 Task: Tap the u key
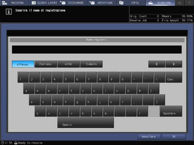(97, 89)
